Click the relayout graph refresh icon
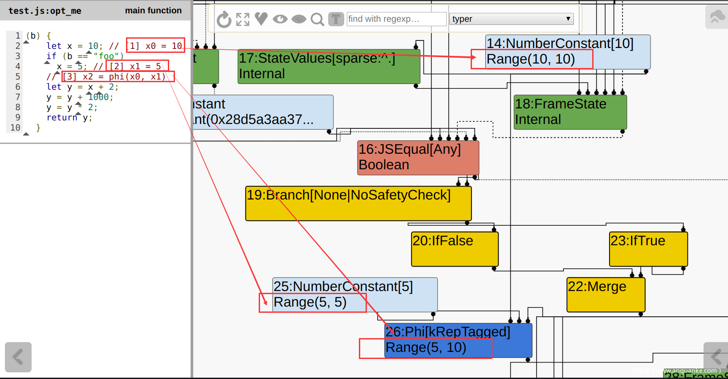Viewport: 728px width, 379px height. (224, 19)
